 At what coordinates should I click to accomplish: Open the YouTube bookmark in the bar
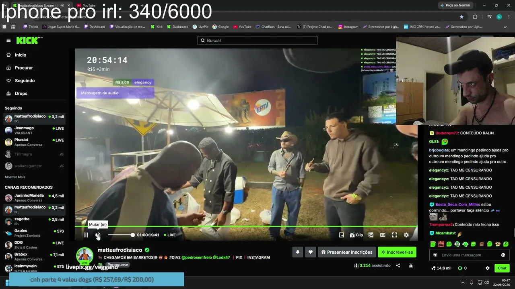click(x=242, y=27)
